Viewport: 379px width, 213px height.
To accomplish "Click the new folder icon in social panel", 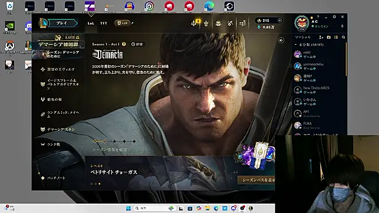I will pos(329,37).
